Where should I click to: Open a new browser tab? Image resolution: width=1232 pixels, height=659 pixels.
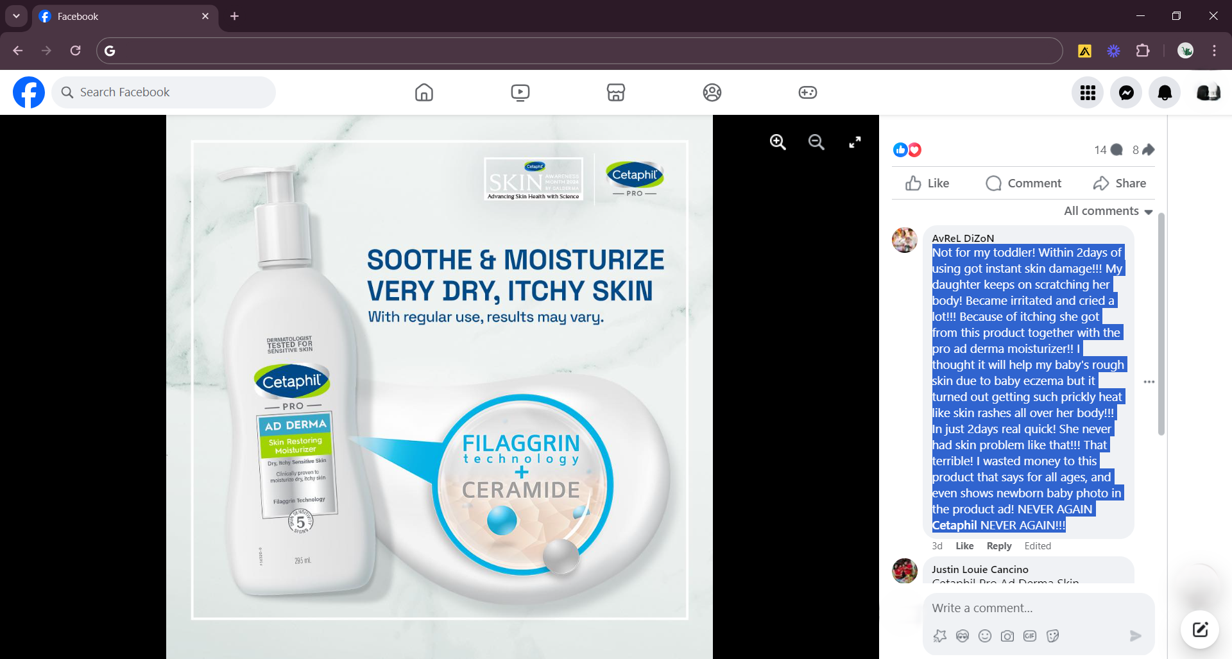[235, 16]
